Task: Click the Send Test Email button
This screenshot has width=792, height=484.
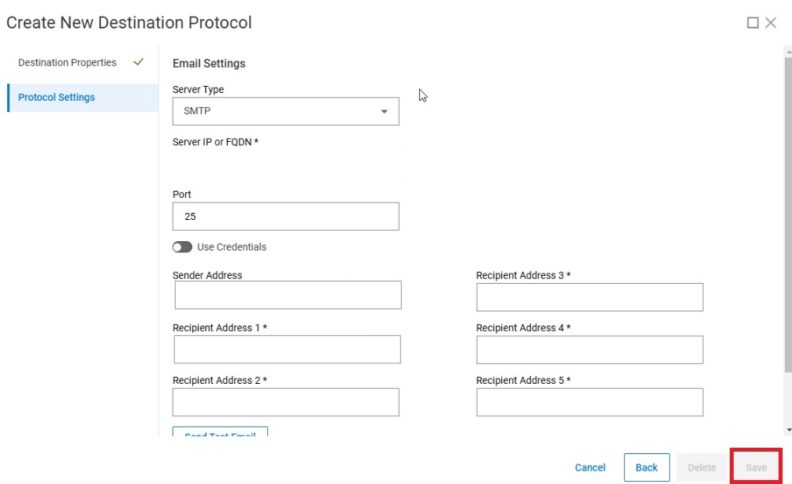Action: [219, 433]
